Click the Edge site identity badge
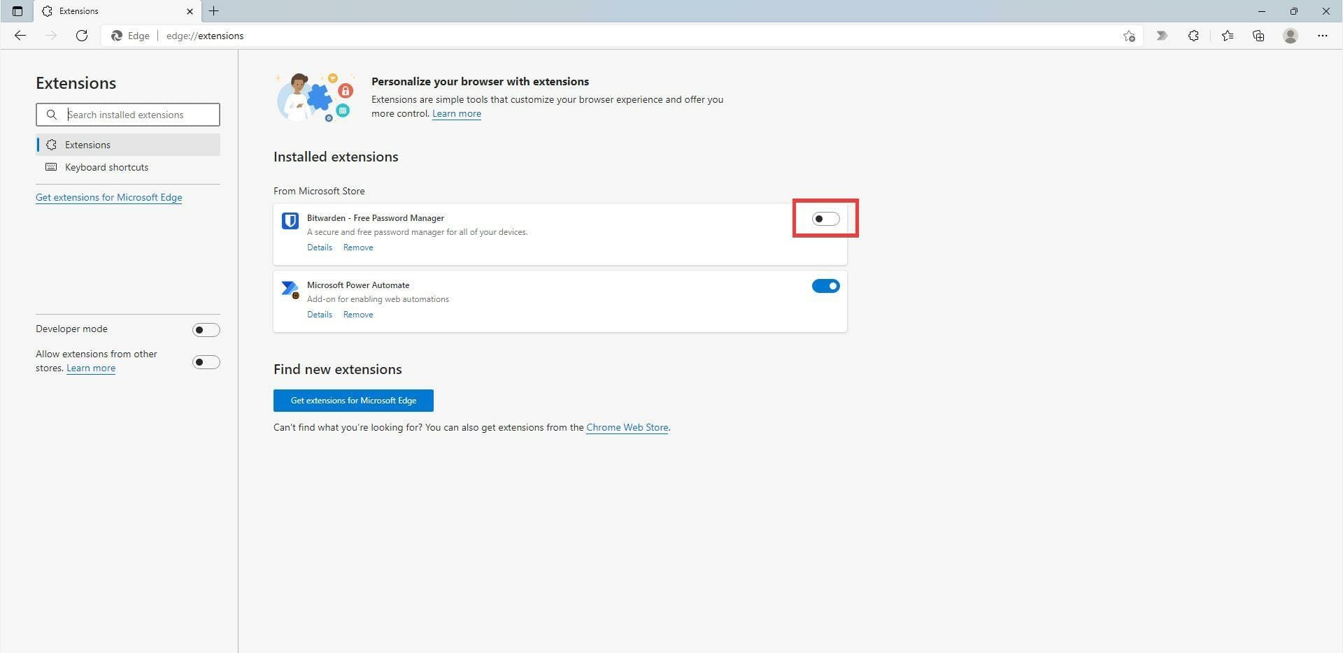Screen dimensions: 1343x653 (x=131, y=36)
